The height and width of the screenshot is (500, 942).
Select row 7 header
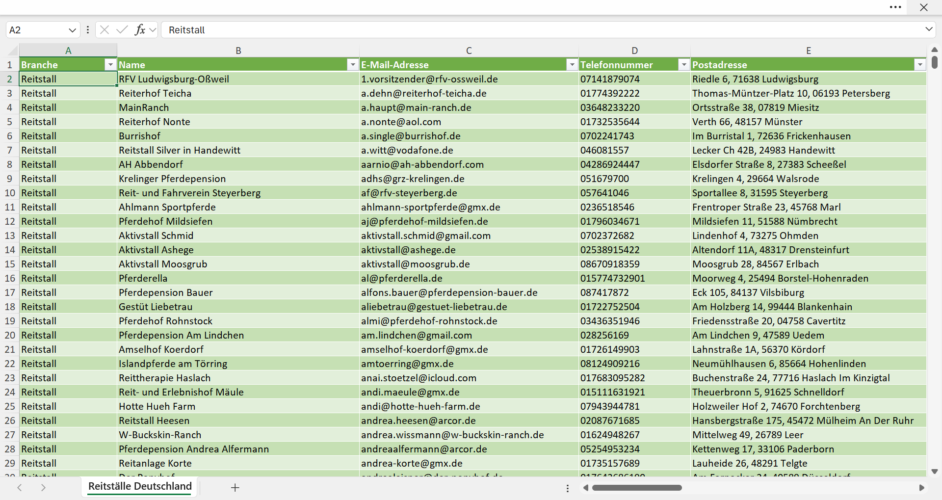(x=9, y=150)
